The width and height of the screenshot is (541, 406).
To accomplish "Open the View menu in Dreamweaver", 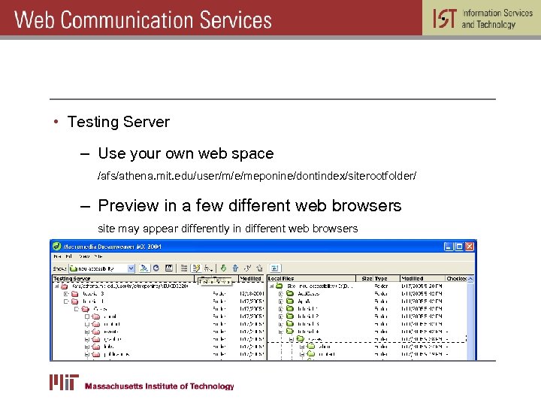I will (84, 256).
